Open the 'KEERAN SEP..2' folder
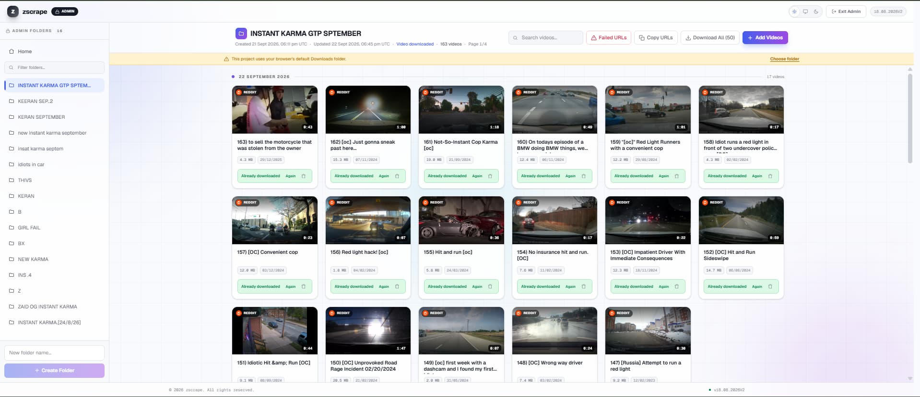The height and width of the screenshot is (397, 920). pyautogui.click(x=54, y=102)
